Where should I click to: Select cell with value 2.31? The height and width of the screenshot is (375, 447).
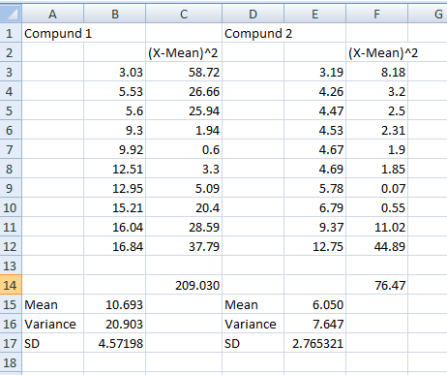point(377,130)
